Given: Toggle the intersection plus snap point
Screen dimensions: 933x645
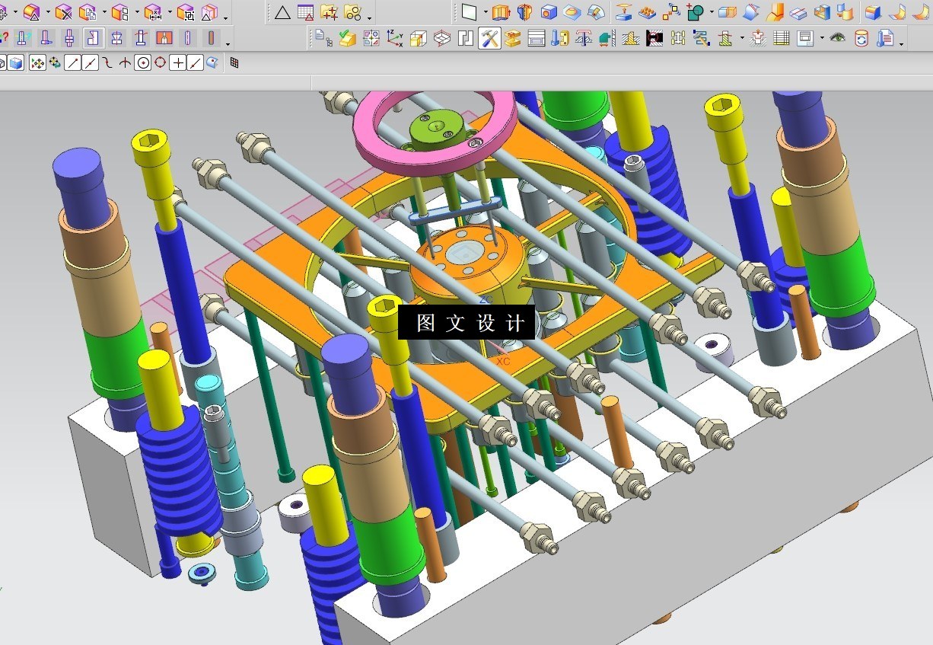Looking at the screenshot, I should (177, 63).
